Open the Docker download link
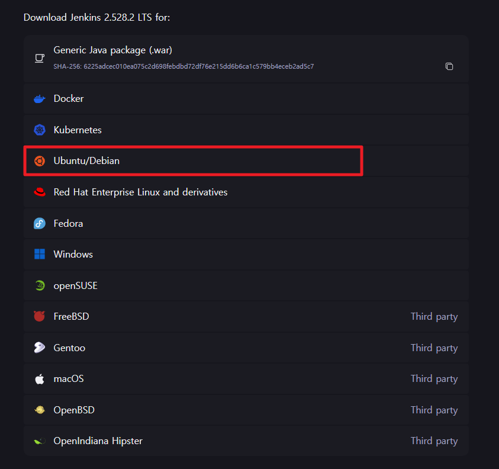Screen dimensions: 499x469 point(246,99)
